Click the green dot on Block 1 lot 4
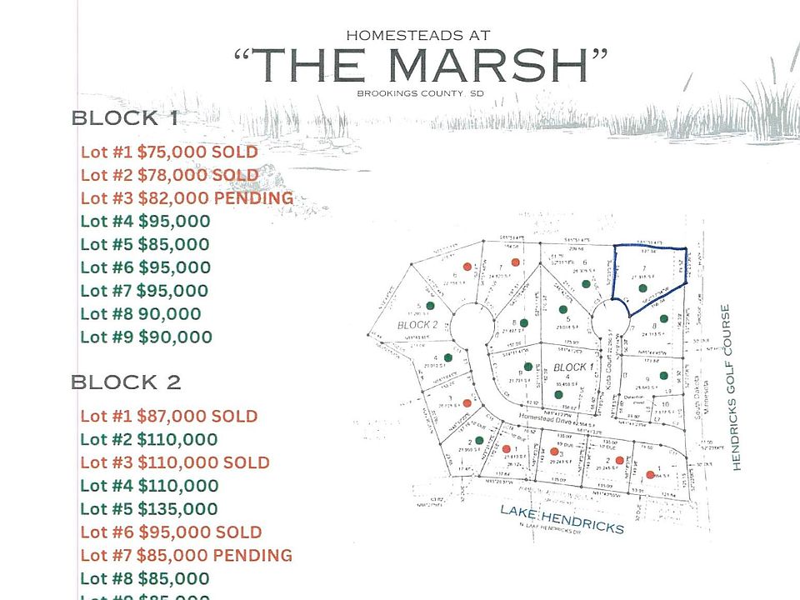This screenshot has width=800, height=600. pyautogui.click(x=558, y=394)
